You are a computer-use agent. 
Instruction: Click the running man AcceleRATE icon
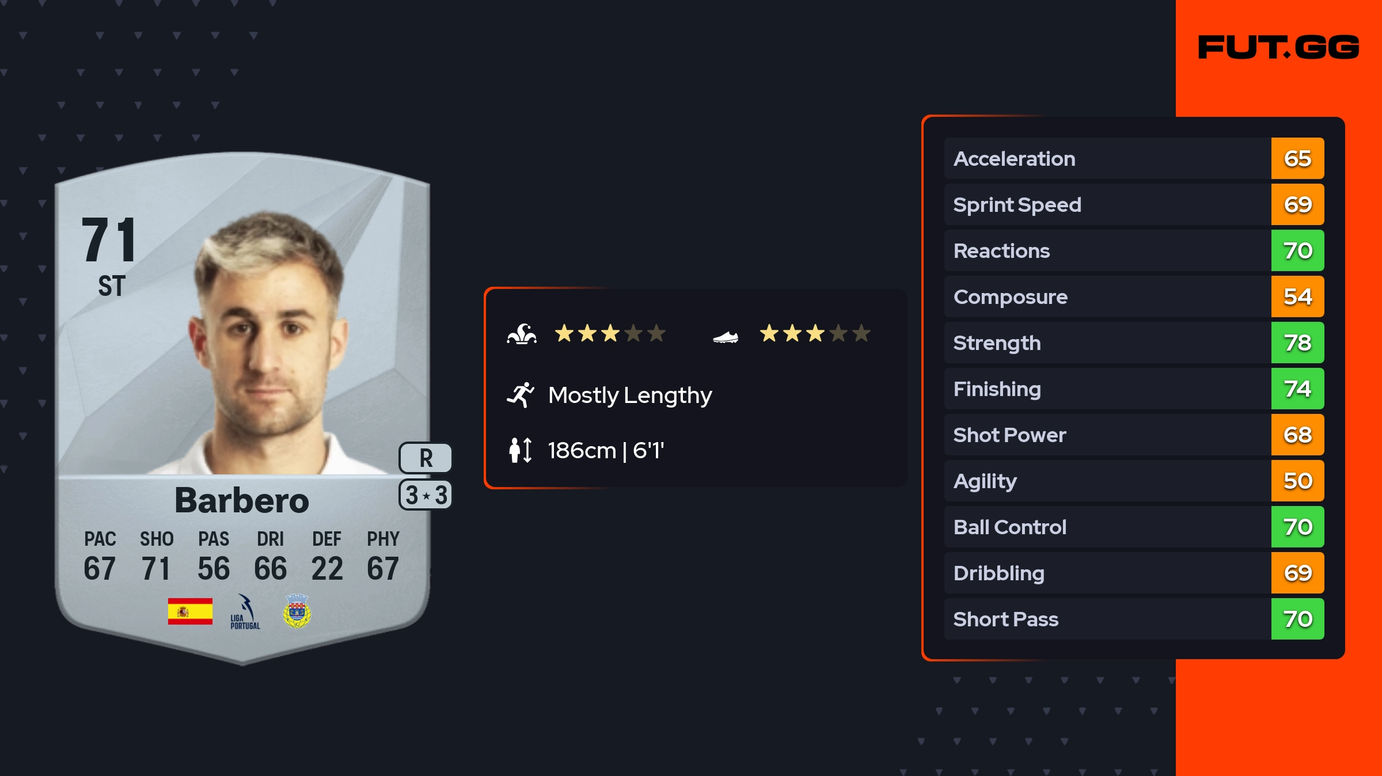coord(521,395)
